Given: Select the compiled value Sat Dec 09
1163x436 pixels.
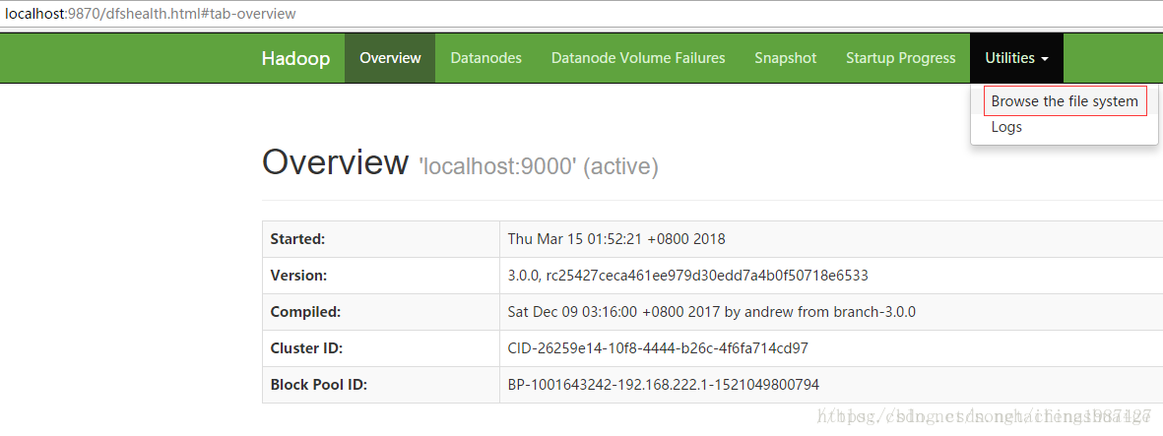Looking at the screenshot, I should coord(712,311).
